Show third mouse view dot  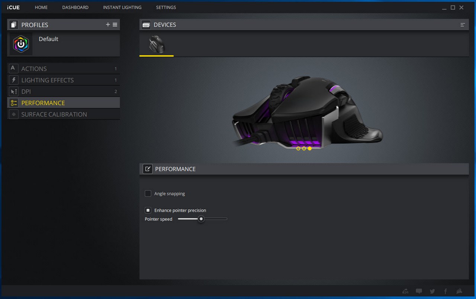pos(310,149)
